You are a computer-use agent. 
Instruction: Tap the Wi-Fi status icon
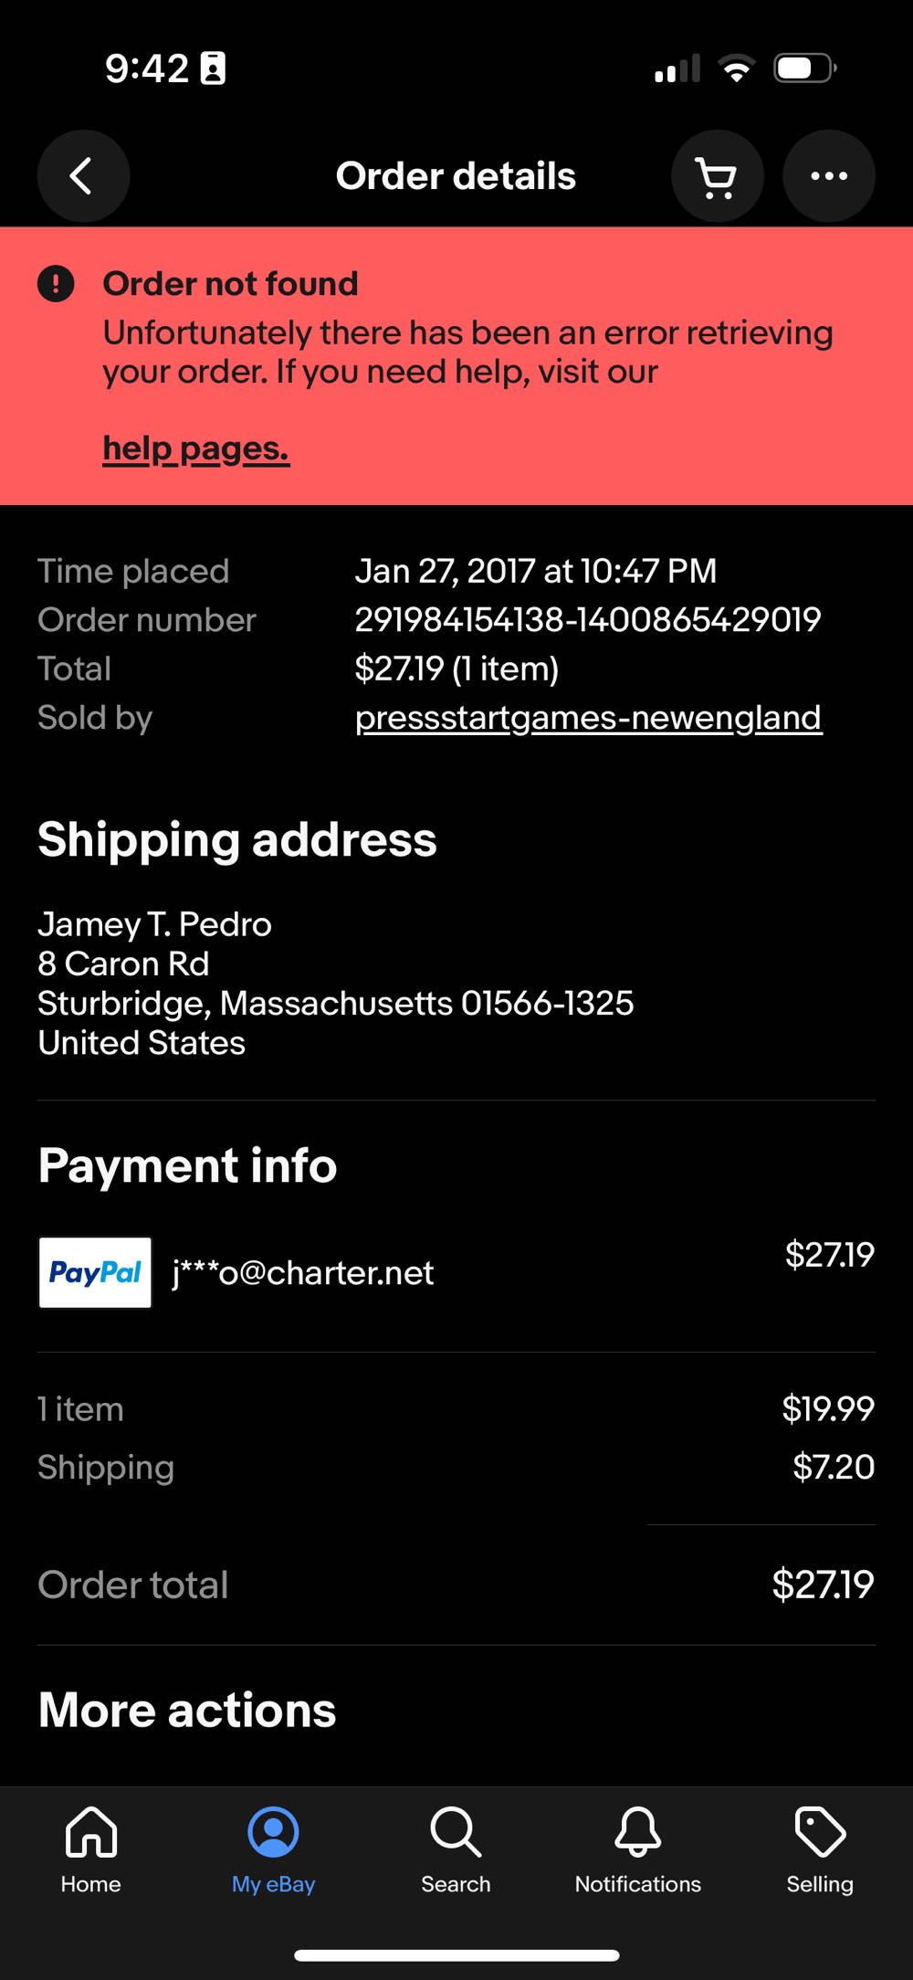coord(736,68)
